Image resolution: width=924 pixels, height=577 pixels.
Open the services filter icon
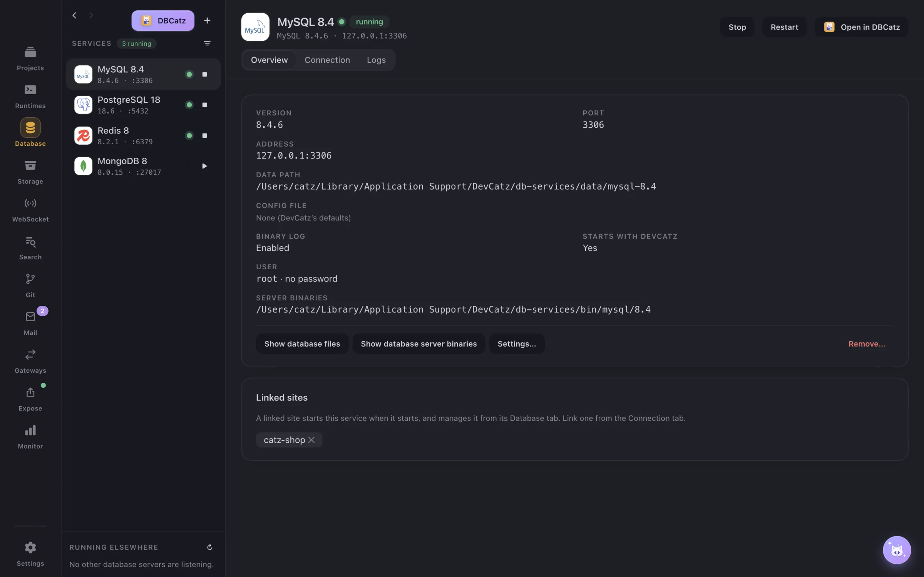pos(207,43)
